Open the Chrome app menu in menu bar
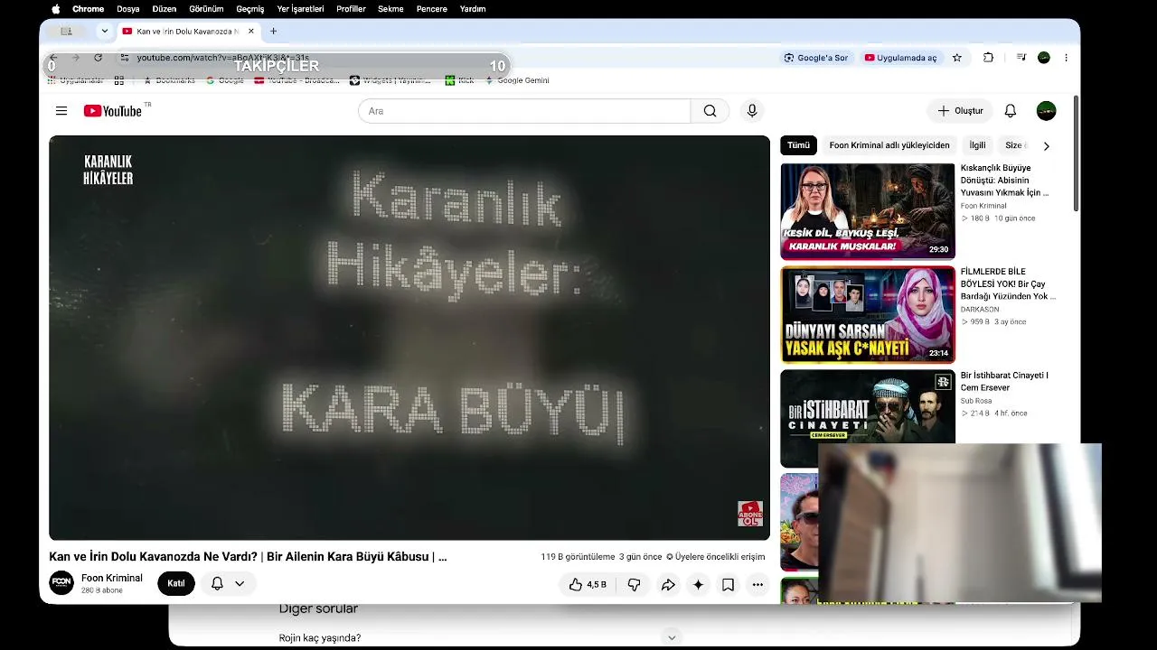 tap(89, 9)
